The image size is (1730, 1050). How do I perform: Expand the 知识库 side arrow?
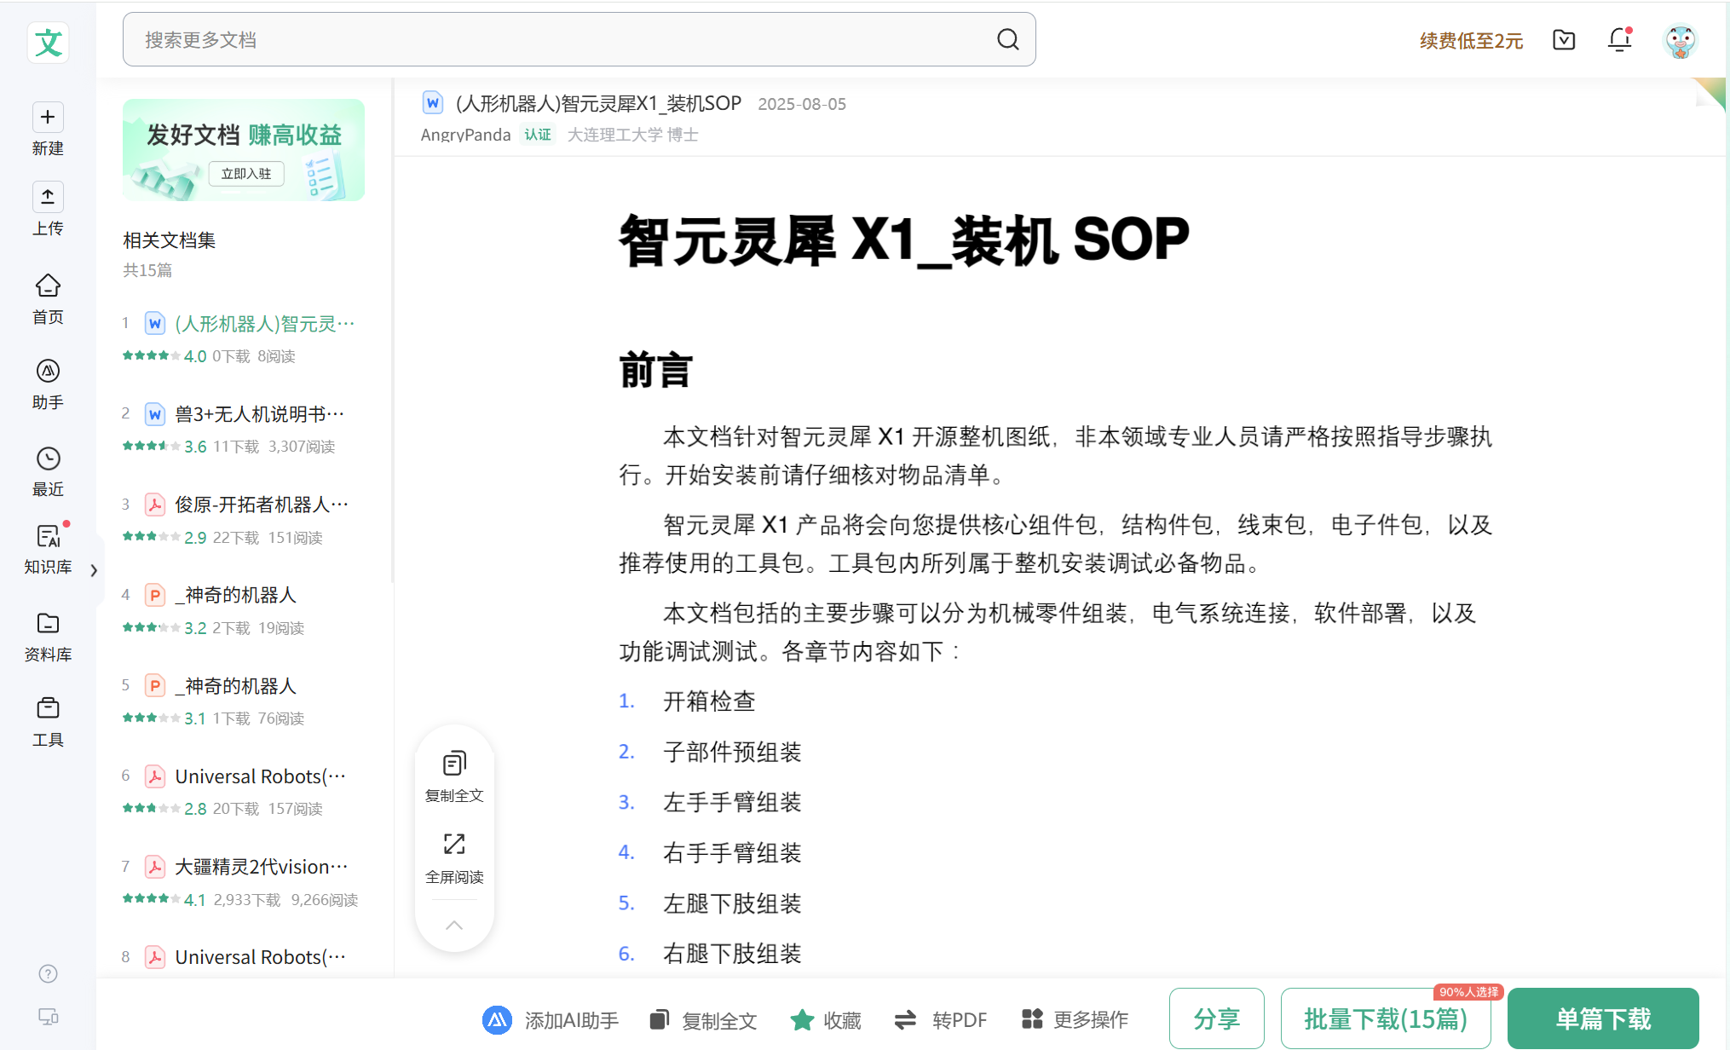[94, 570]
